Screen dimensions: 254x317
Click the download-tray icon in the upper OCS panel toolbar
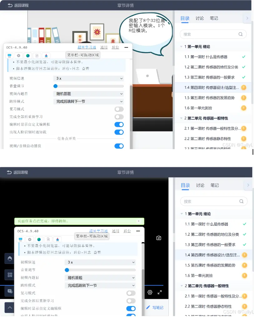tap(46, 55)
